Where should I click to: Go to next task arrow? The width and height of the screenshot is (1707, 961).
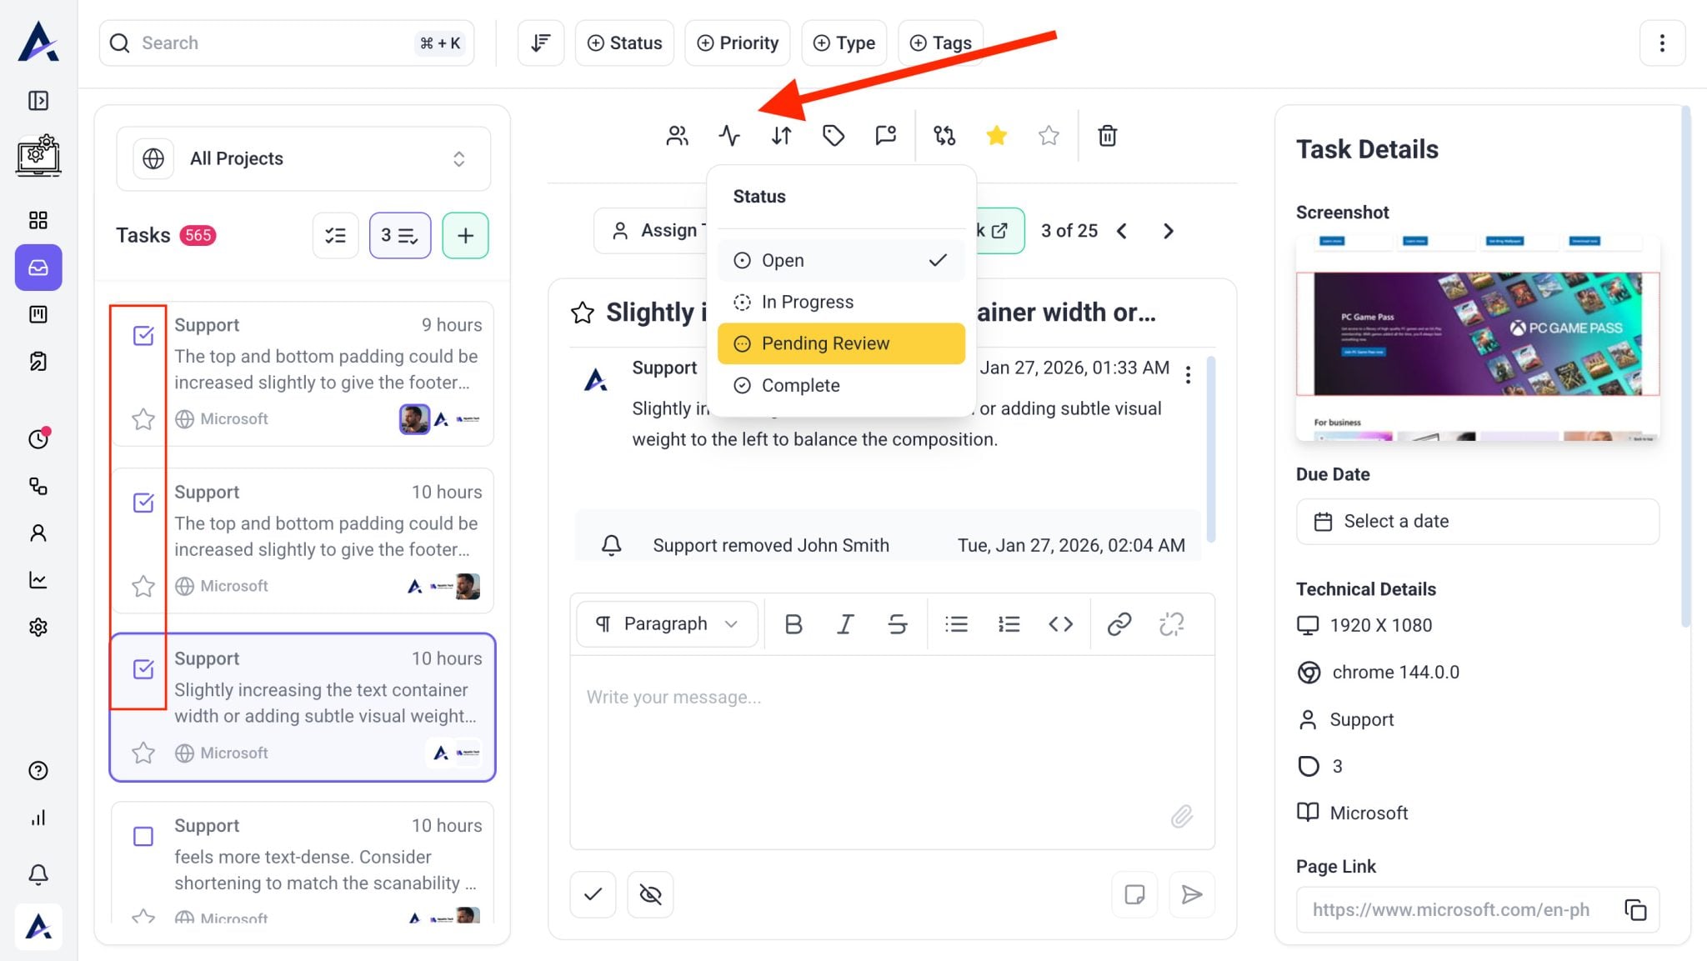pos(1168,231)
